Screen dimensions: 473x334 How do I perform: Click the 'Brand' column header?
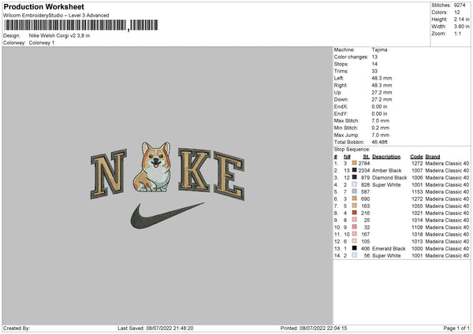[x=433, y=157]
